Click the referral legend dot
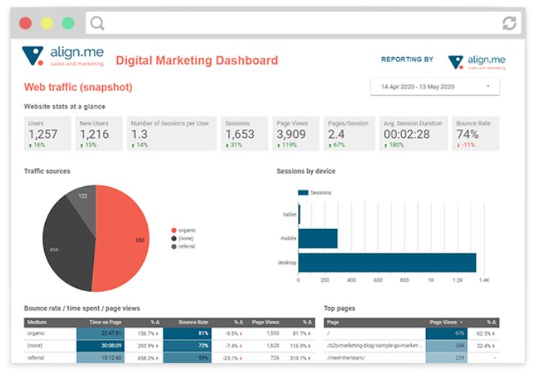535x376 pixels. (174, 246)
